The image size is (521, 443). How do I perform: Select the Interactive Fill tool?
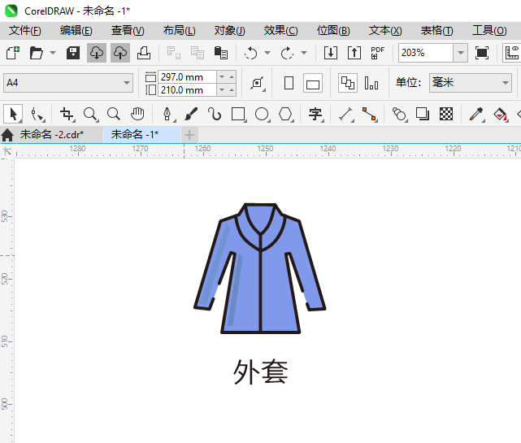[x=501, y=115]
